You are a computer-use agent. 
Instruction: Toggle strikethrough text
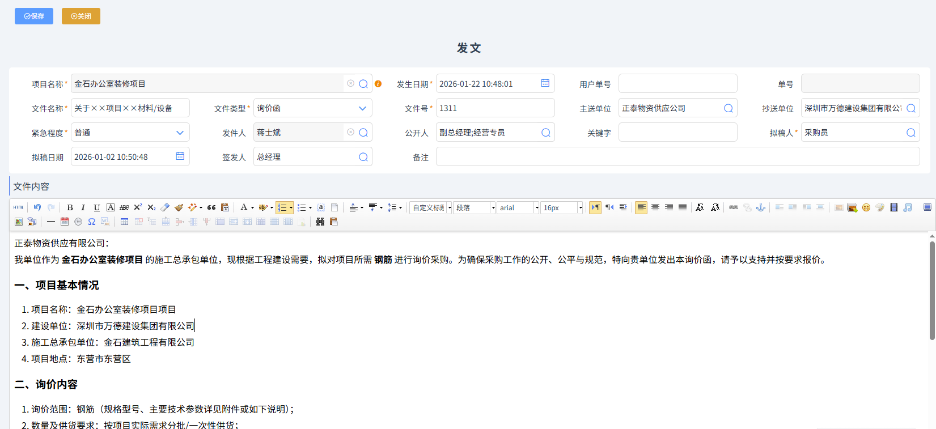124,207
